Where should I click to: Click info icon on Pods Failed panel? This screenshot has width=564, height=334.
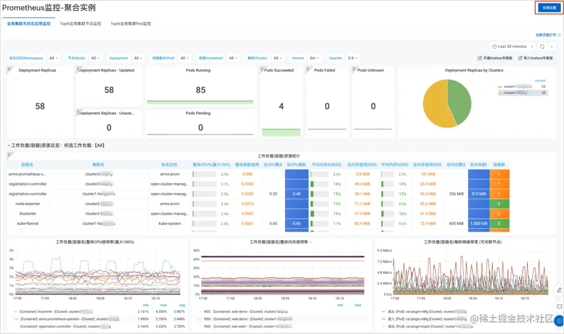(308, 69)
